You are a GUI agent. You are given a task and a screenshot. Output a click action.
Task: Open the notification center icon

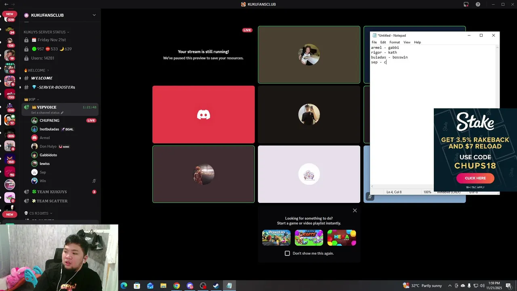[509, 286]
